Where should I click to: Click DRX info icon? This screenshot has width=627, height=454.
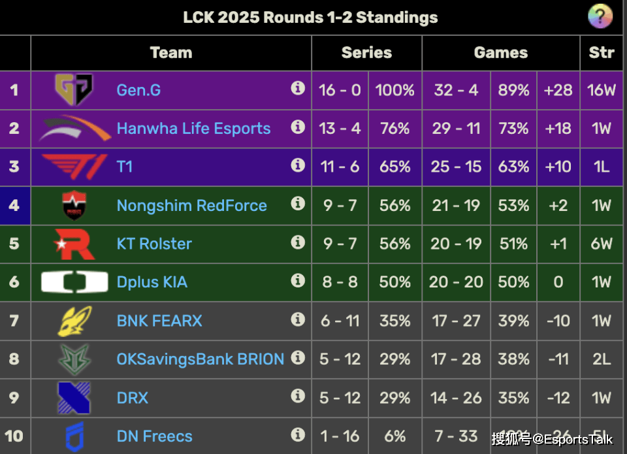click(x=298, y=396)
